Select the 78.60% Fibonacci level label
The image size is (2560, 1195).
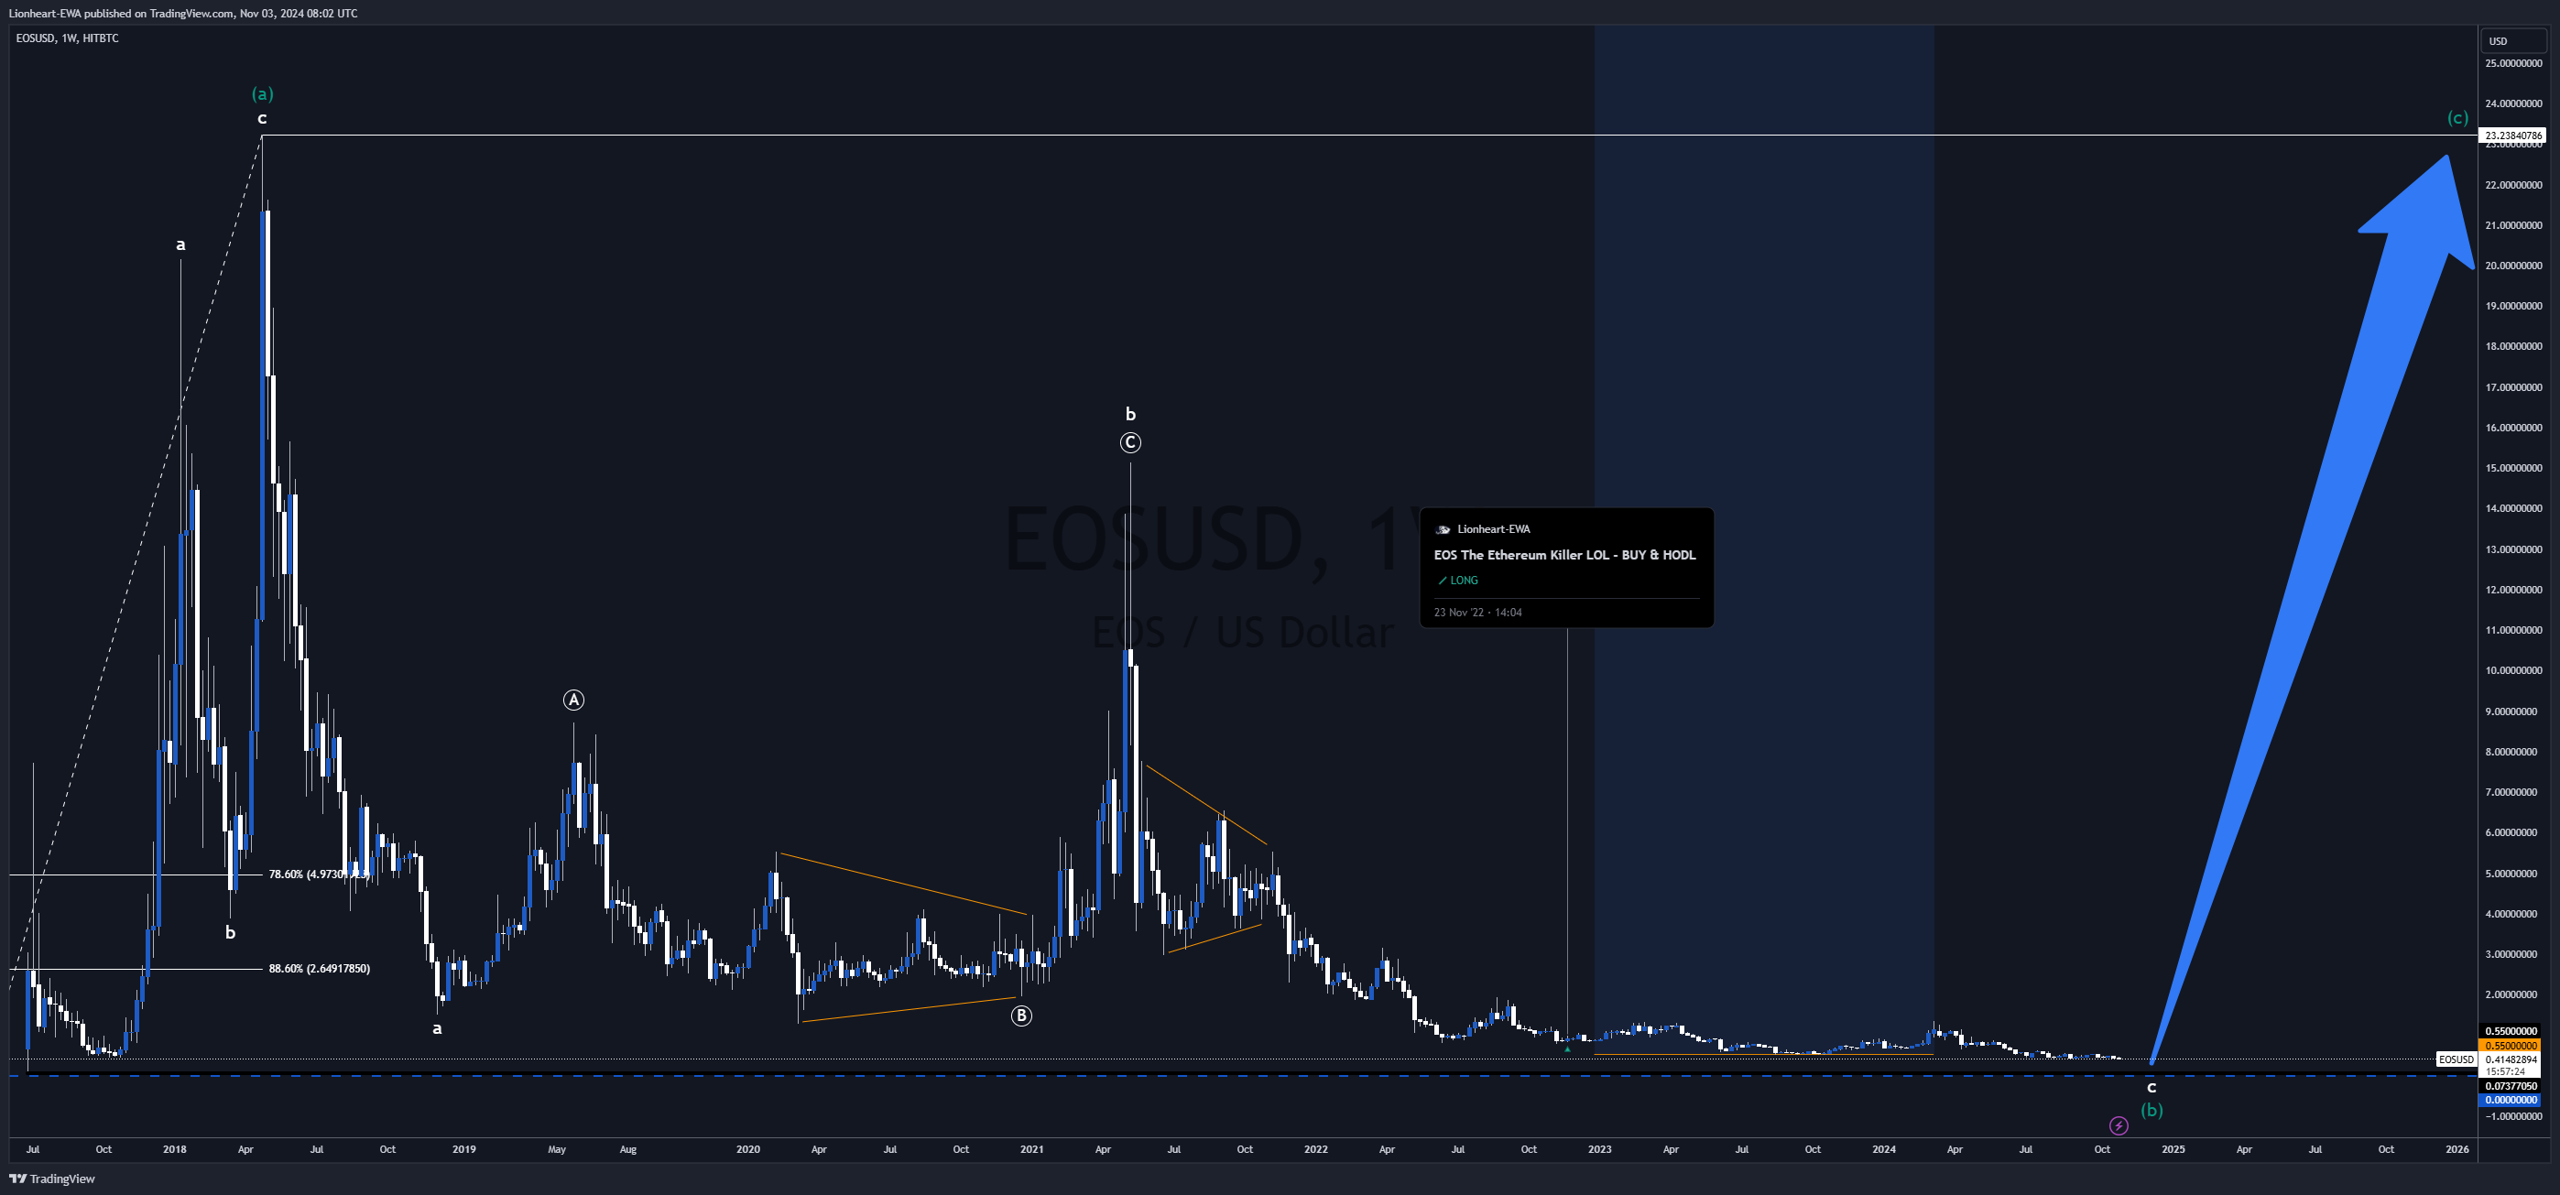[x=319, y=875]
